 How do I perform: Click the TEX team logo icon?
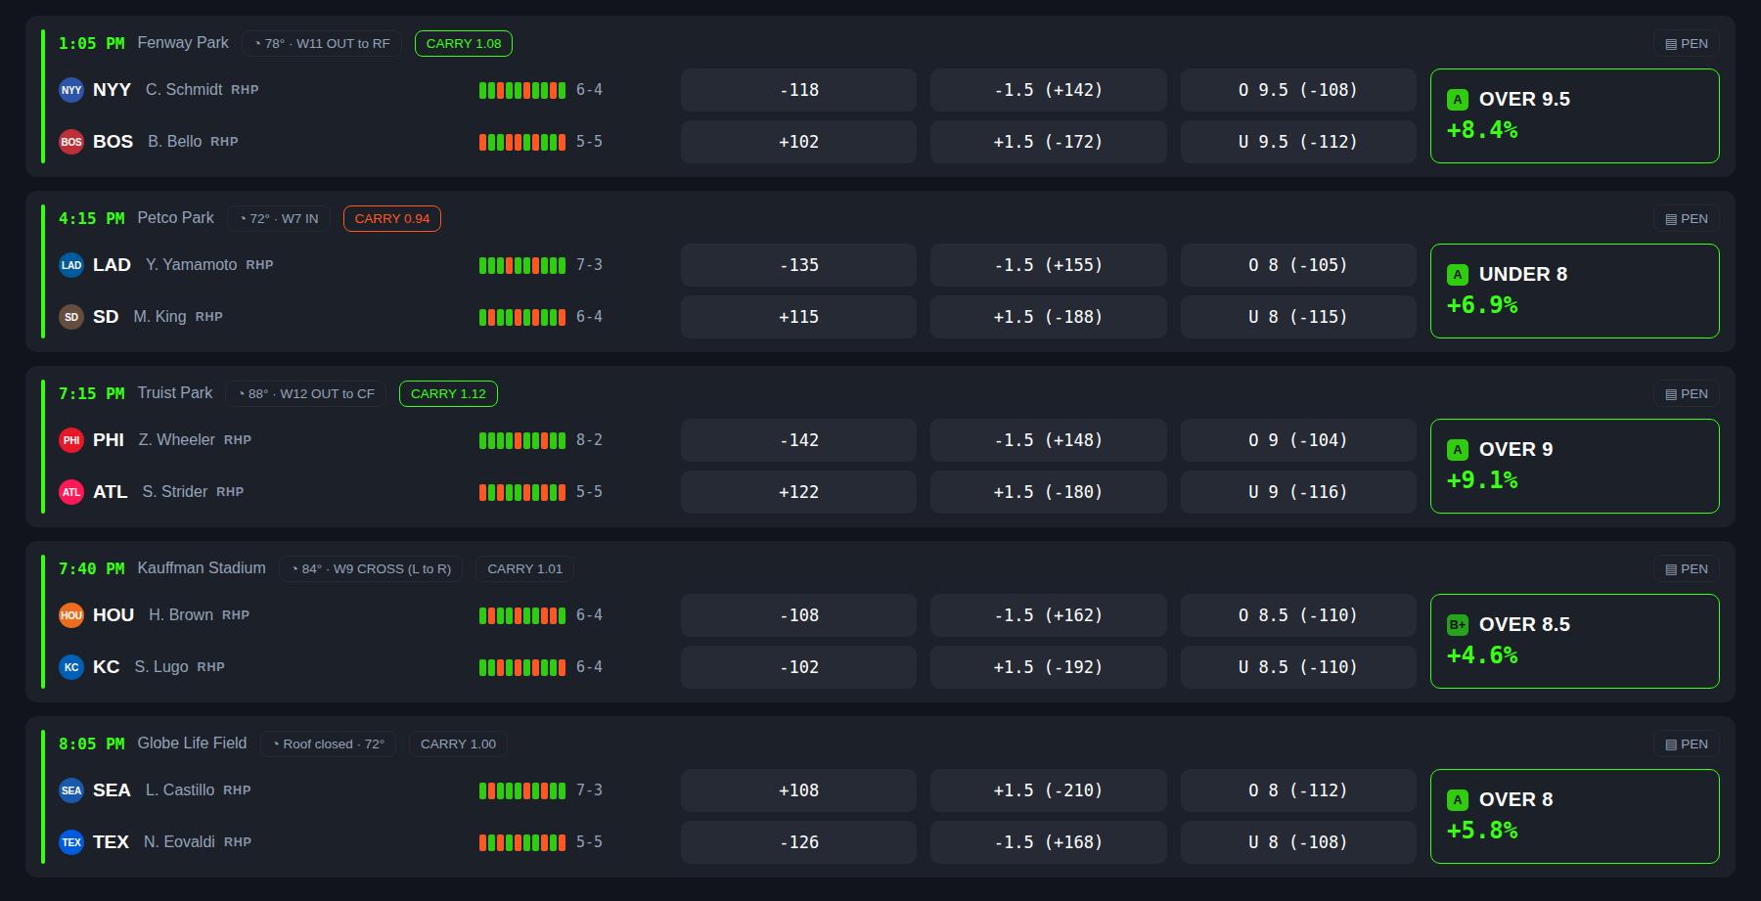(x=71, y=842)
